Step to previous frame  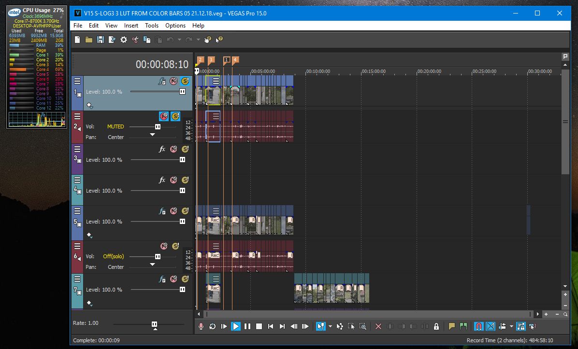pyautogui.click(x=294, y=326)
